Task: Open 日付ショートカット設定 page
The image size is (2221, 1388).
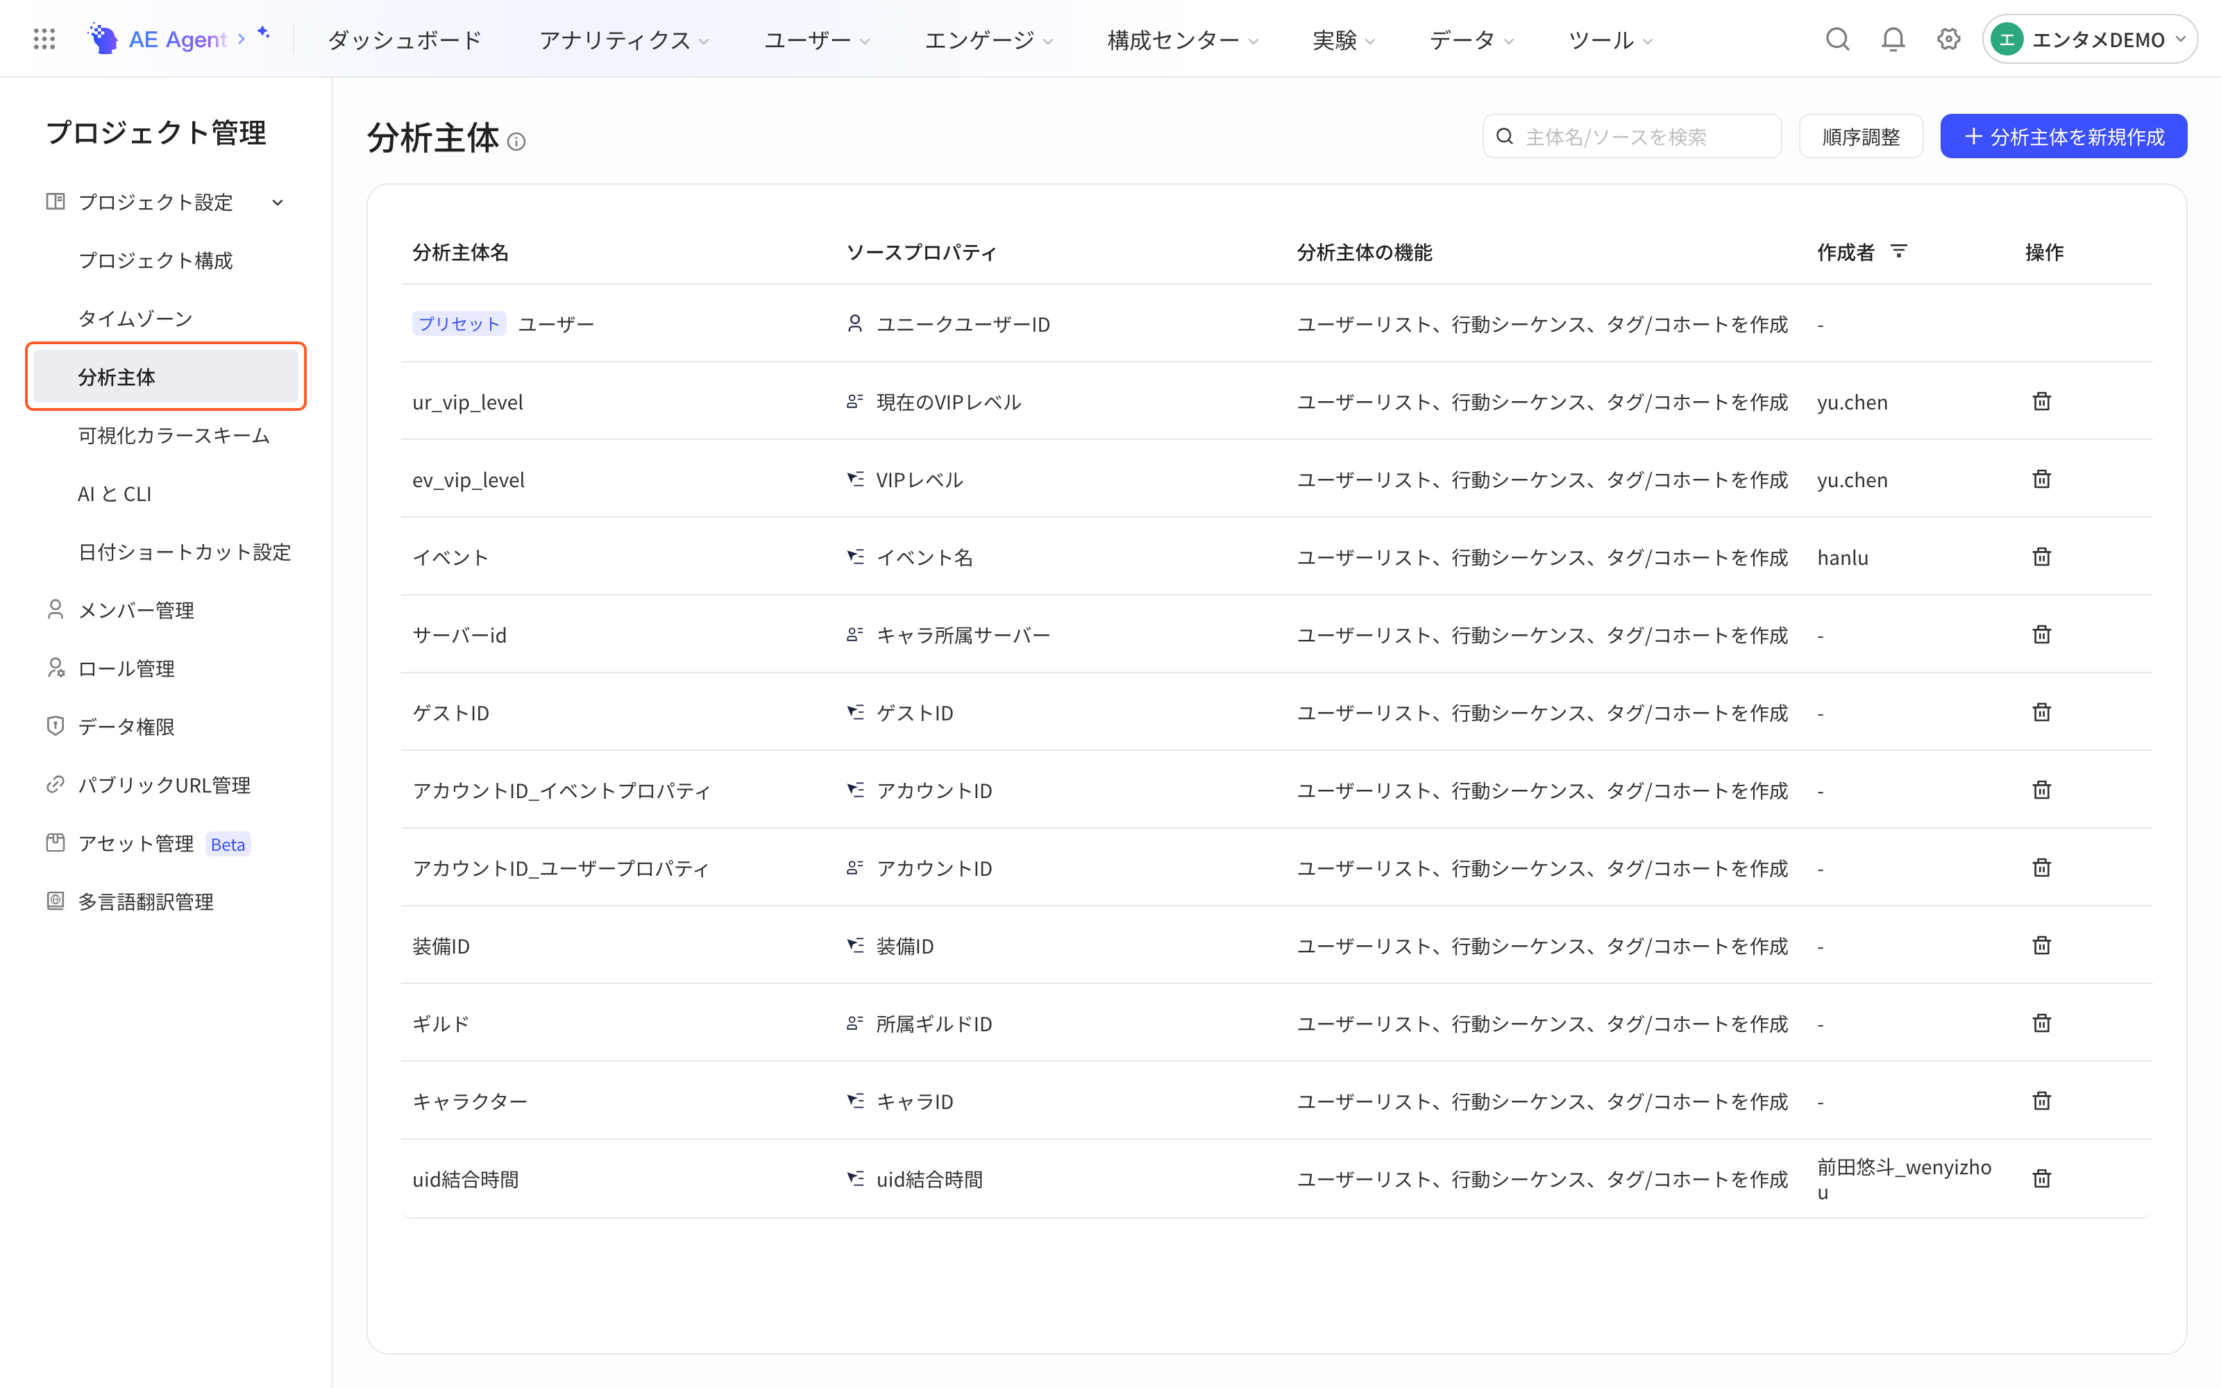Action: click(185, 552)
